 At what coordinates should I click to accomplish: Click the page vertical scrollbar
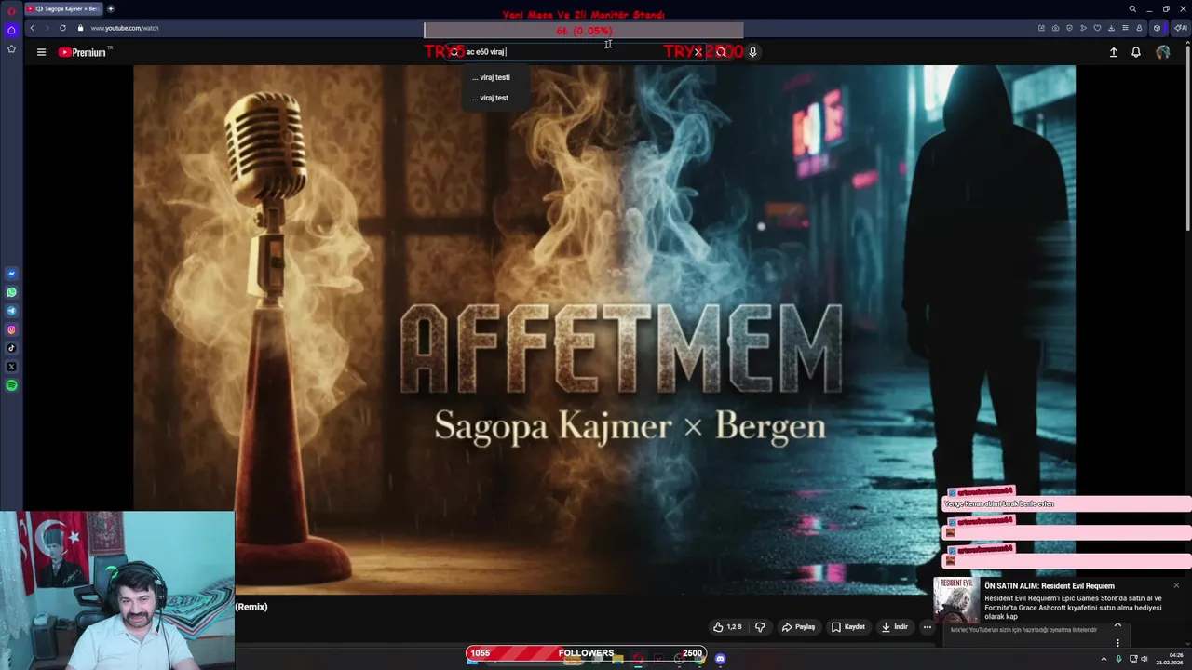[1188, 140]
